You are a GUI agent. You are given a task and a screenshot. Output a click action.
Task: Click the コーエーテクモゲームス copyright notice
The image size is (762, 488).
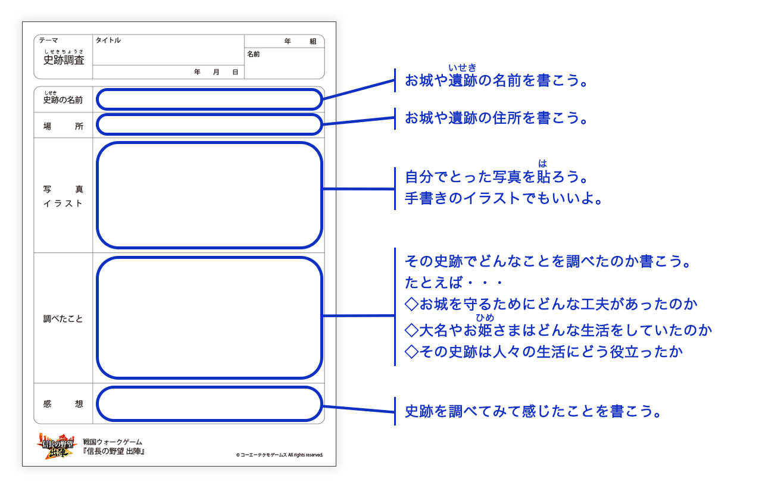[x=280, y=455]
